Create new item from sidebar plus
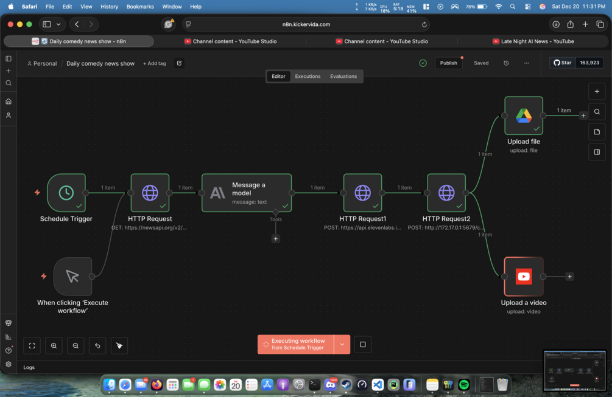Viewport: 612px width, 397px height. click(x=9, y=71)
